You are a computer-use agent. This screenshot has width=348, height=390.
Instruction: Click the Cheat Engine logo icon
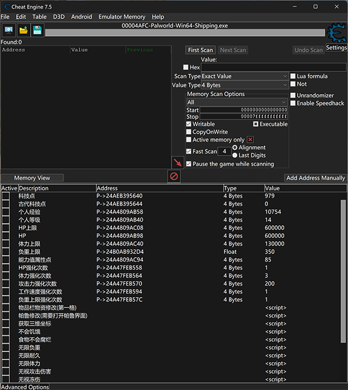pyautogui.click(x=336, y=32)
